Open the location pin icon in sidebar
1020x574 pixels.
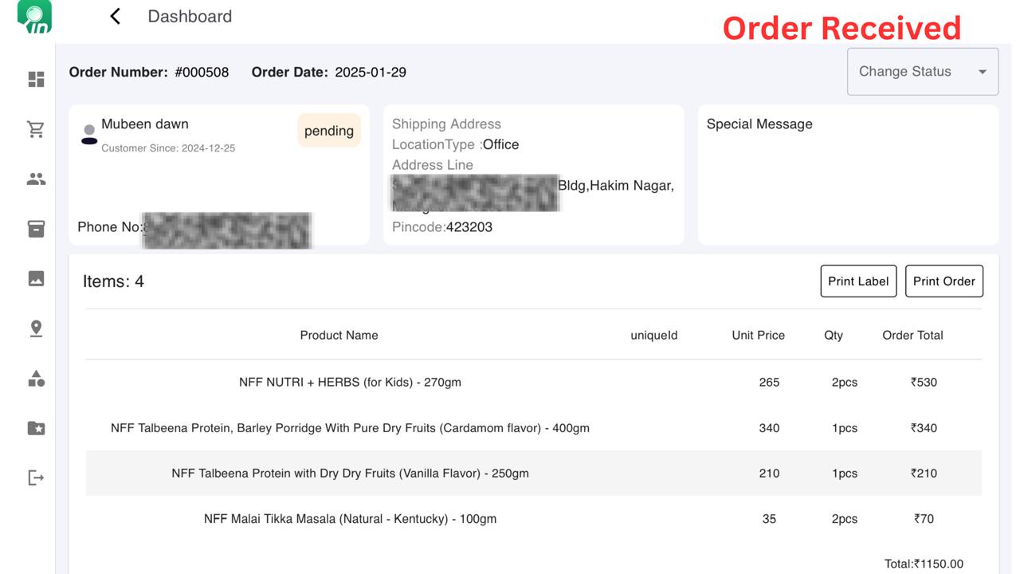(x=36, y=328)
